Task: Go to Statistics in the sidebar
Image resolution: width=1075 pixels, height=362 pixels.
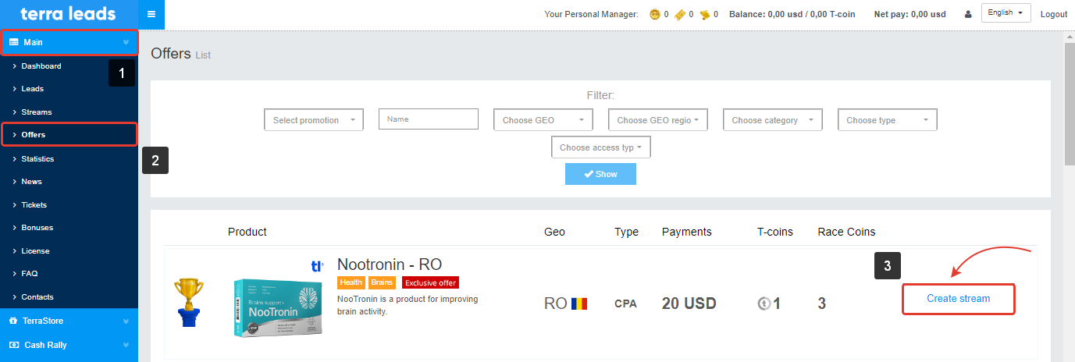Action: (37, 158)
